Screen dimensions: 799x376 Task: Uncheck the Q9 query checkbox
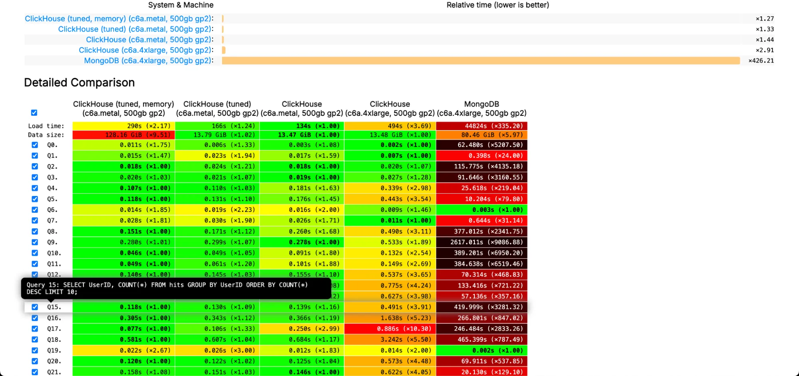coord(35,242)
